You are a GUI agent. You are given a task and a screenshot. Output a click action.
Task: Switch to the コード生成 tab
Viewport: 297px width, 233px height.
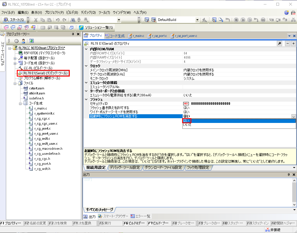115,36
